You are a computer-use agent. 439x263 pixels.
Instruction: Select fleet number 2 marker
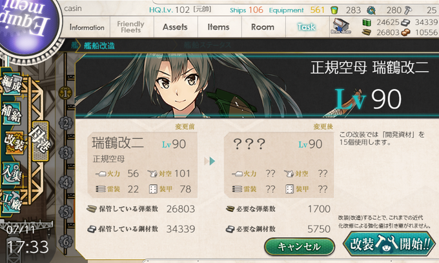[x=66, y=122]
